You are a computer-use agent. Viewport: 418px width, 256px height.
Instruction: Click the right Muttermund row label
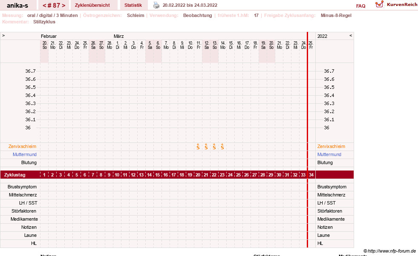[329, 154]
